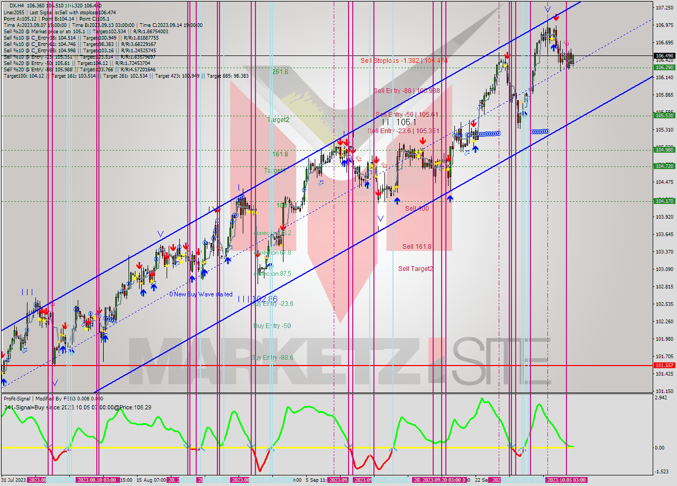Click the DX,H4 symbol title
This screenshot has width=677, height=486.
(x=16, y=5)
